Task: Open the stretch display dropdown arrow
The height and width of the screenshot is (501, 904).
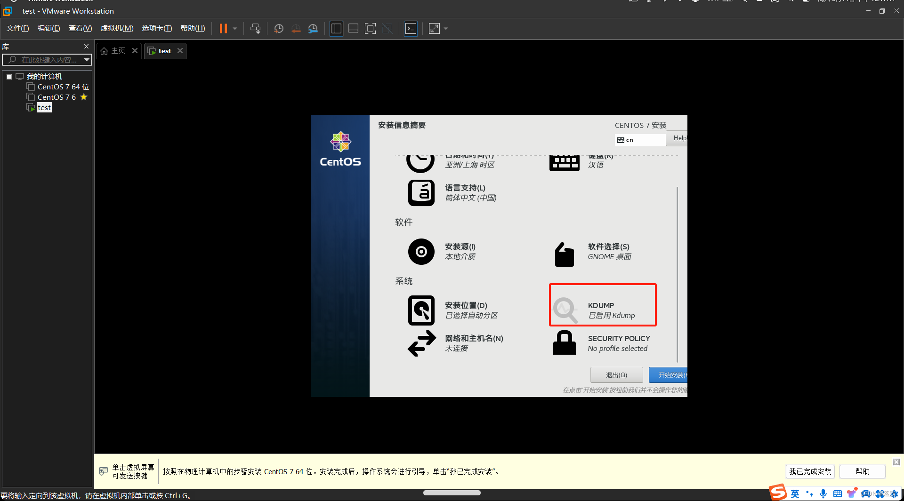Action: (446, 29)
